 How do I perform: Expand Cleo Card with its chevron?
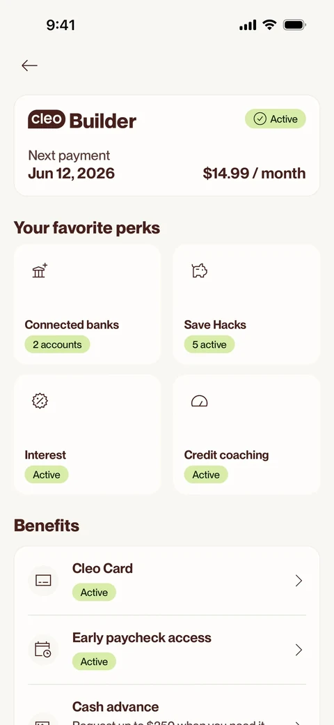pyautogui.click(x=299, y=581)
